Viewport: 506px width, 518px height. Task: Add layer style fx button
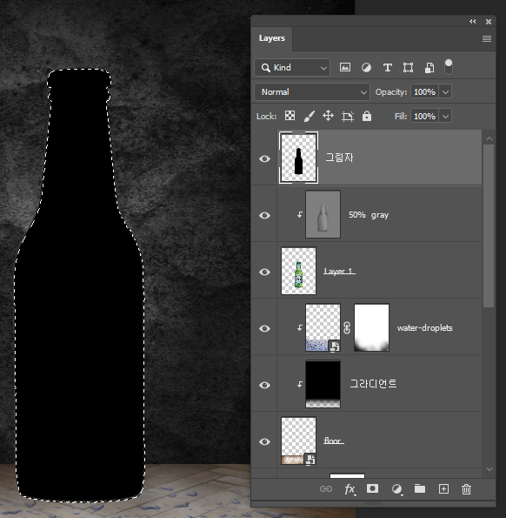350,489
